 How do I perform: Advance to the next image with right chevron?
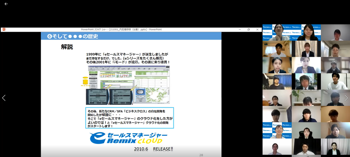pos(346,98)
